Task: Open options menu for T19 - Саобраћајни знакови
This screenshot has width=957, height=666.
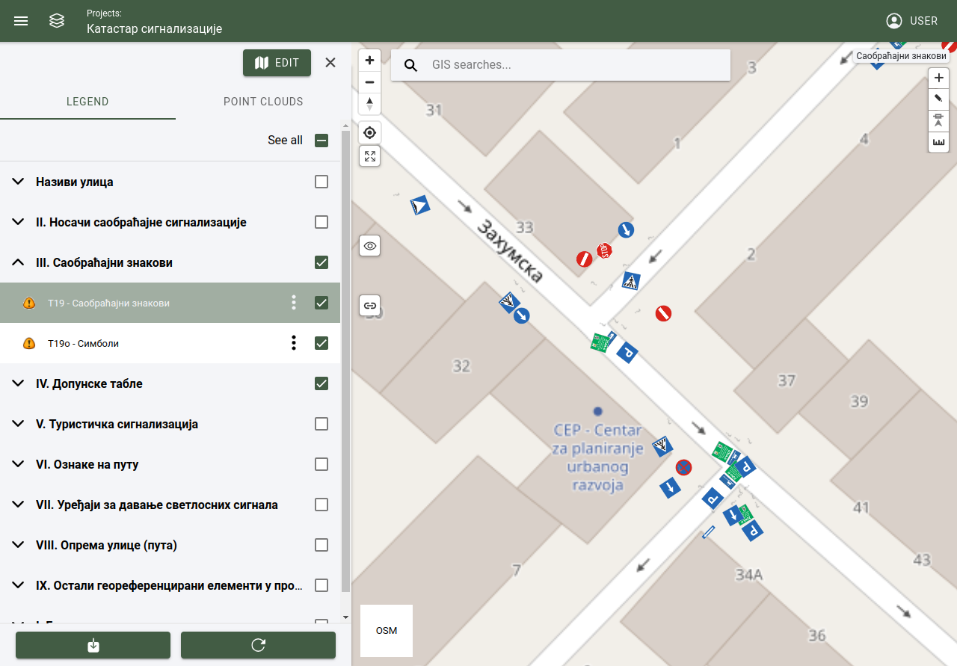Action: pos(294,303)
